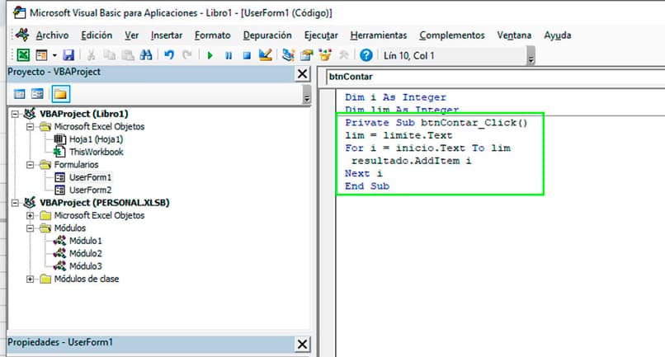Select Hoja1 (Hoja1) in project tree

(x=97, y=139)
